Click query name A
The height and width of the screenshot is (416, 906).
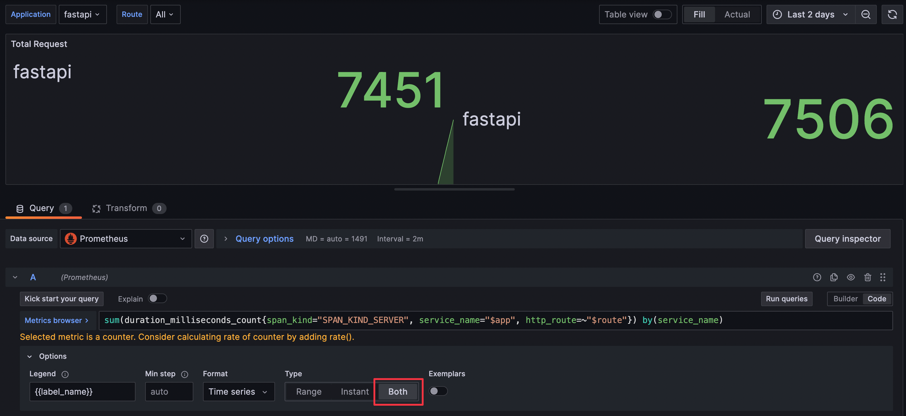[x=33, y=277]
